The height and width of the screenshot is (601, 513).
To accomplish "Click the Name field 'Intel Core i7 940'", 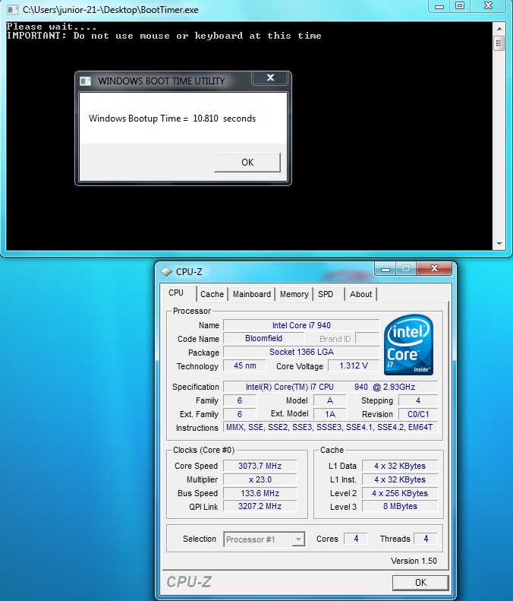I will tap(301, 325).
